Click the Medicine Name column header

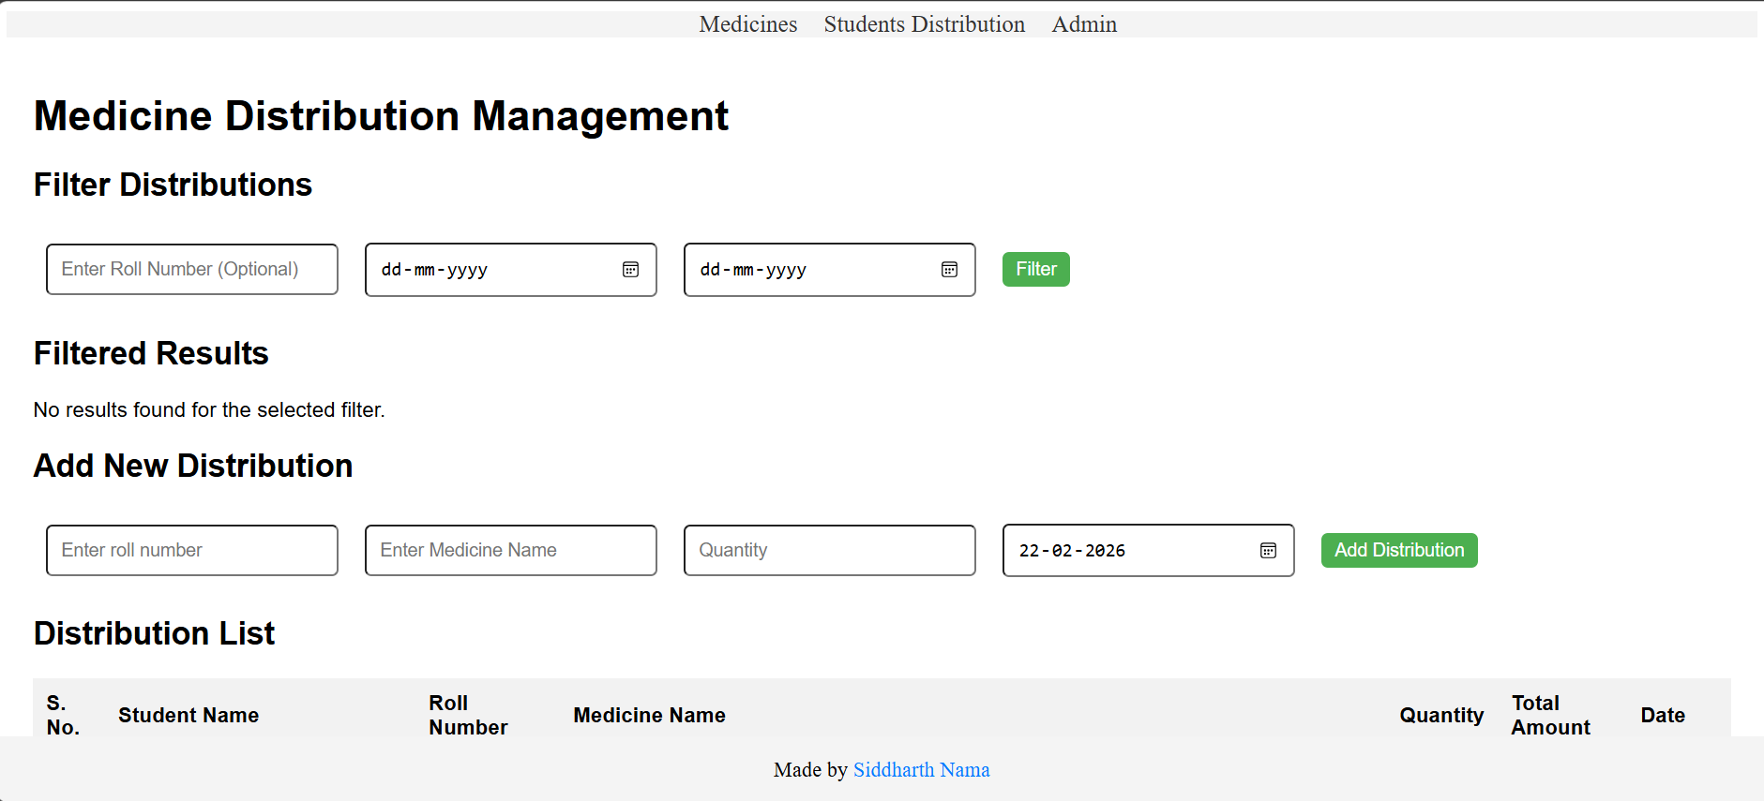pos(649,716)
